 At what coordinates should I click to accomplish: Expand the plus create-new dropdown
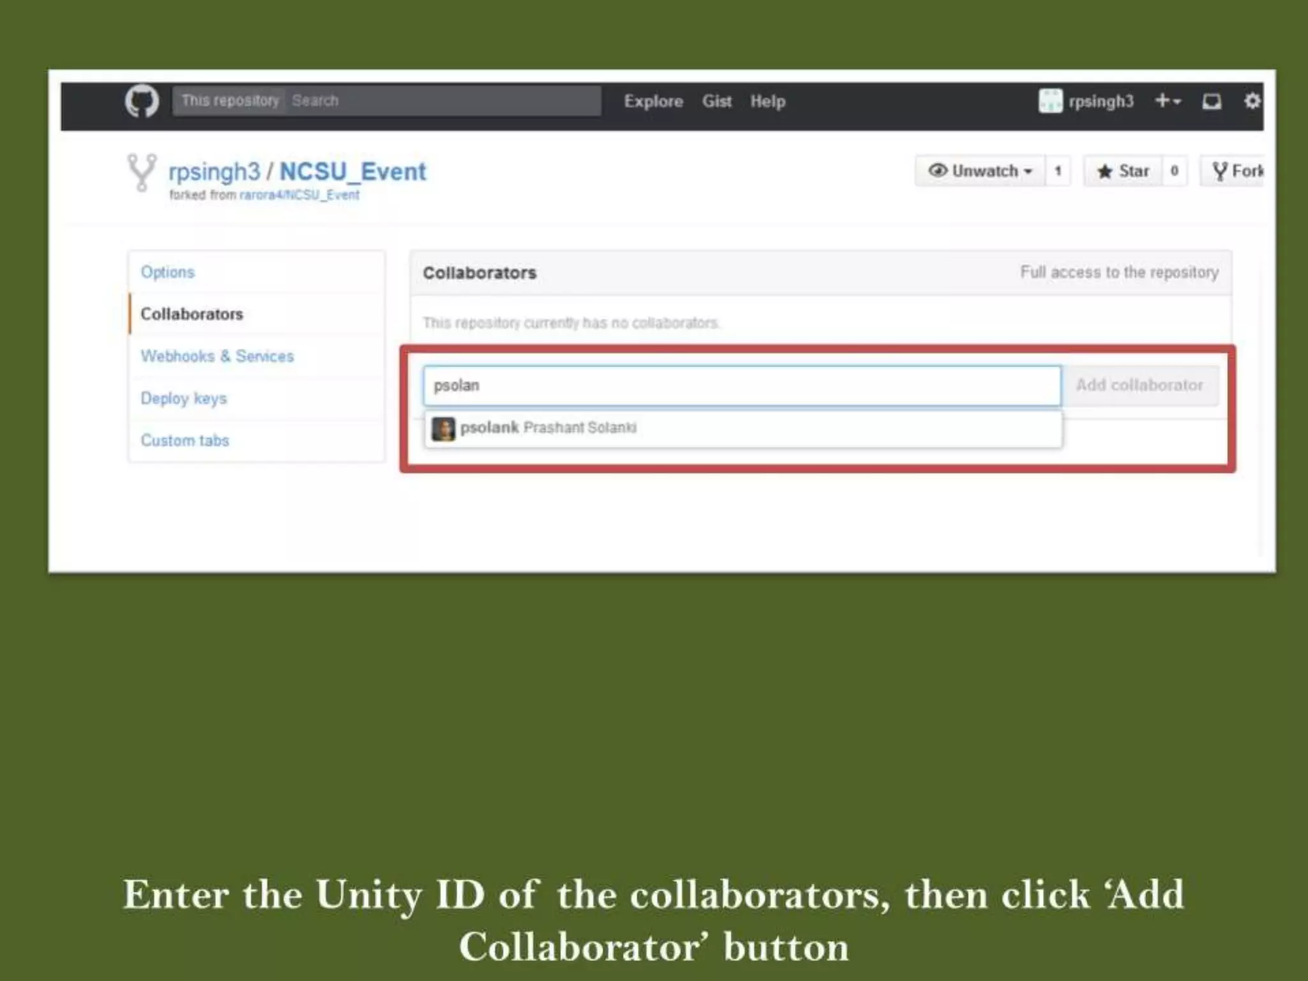point(1167,101)
